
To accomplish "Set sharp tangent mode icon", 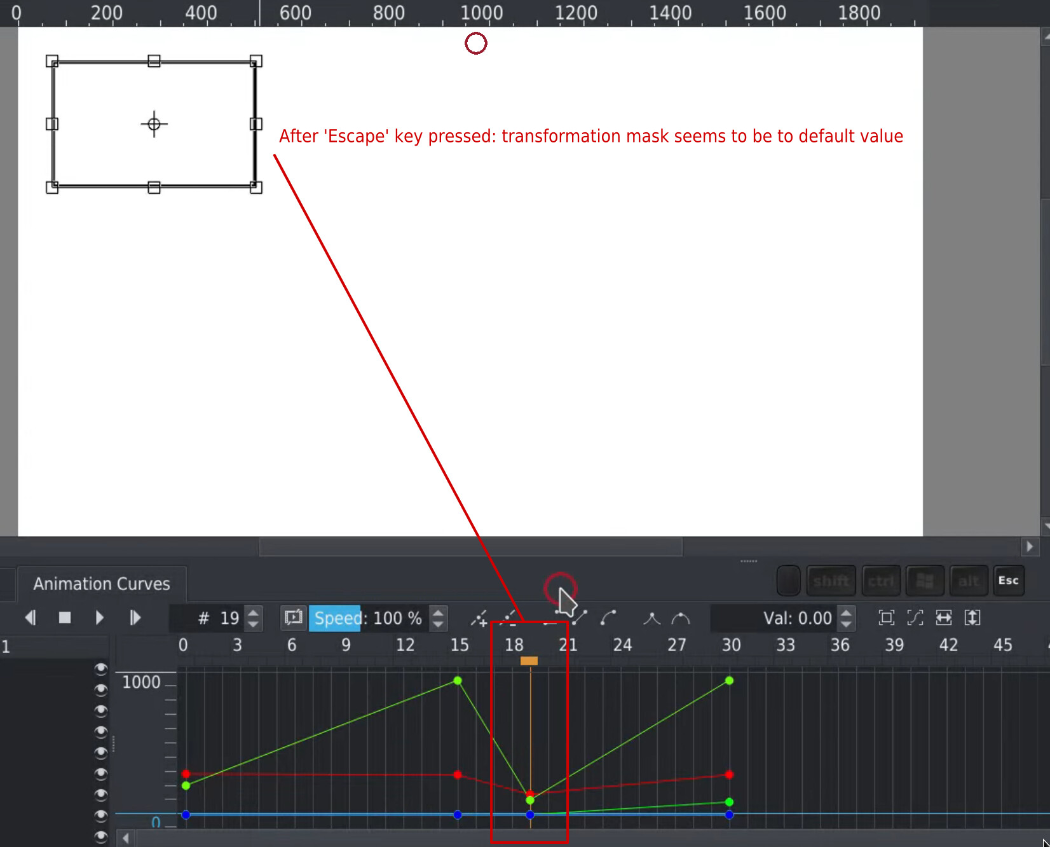I will pos(651,617).
